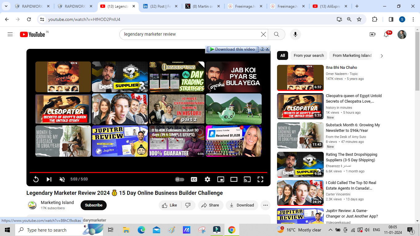Viewport: 420px width, 236px height.
Task: Open more actions ellipsis menu
Action: 266,205
